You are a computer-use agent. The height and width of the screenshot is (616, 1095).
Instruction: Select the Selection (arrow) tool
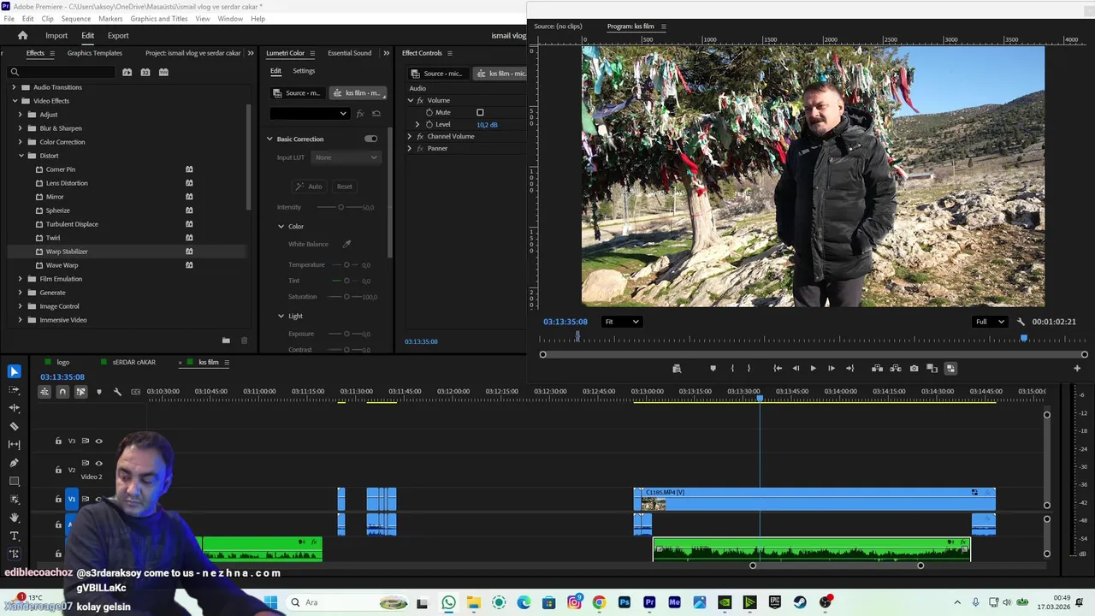(x=14, y=371)
